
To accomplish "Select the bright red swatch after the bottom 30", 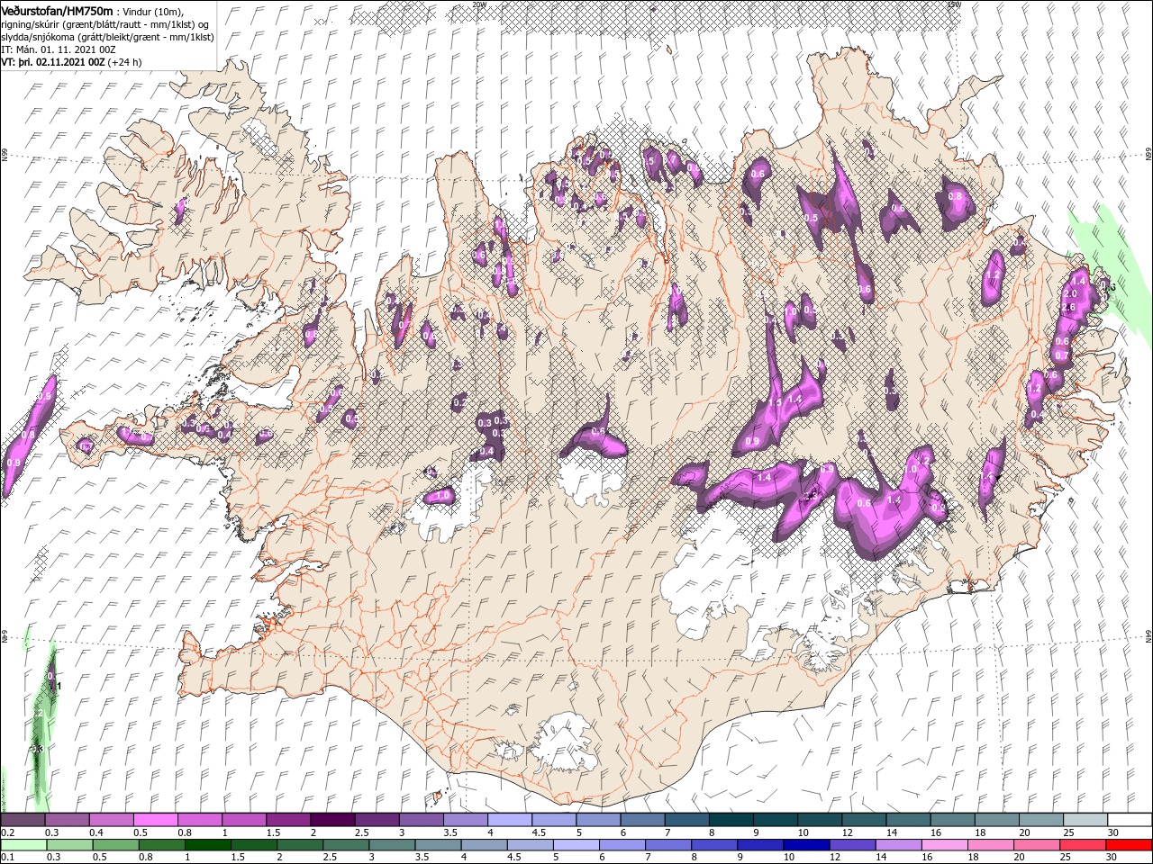I will tap(1130, 845).
